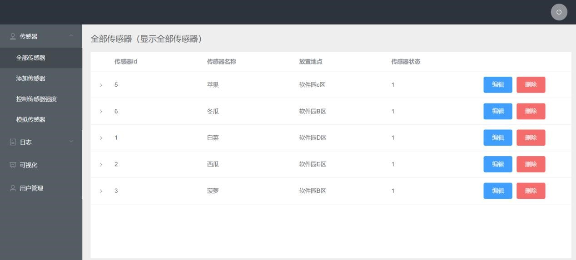Click status value in 苹果 row

pyautogui.click(x=393, y=85)
